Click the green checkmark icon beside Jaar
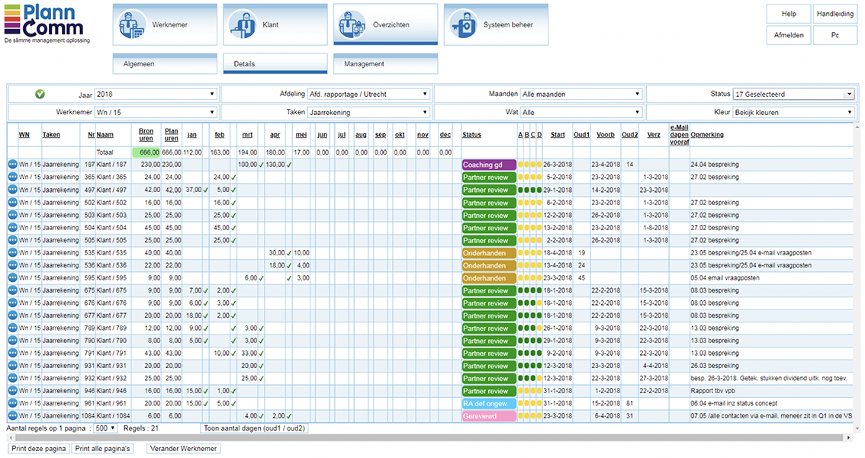 40,94
